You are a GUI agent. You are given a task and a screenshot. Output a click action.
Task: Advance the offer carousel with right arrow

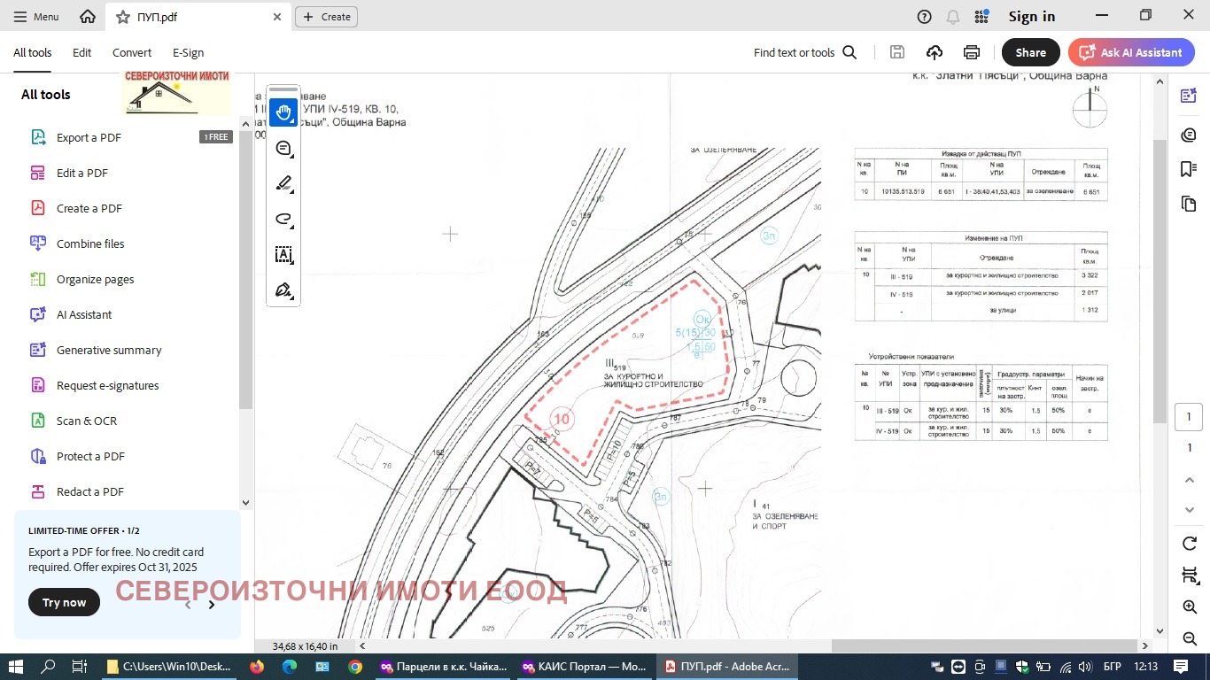click(212, 605)
